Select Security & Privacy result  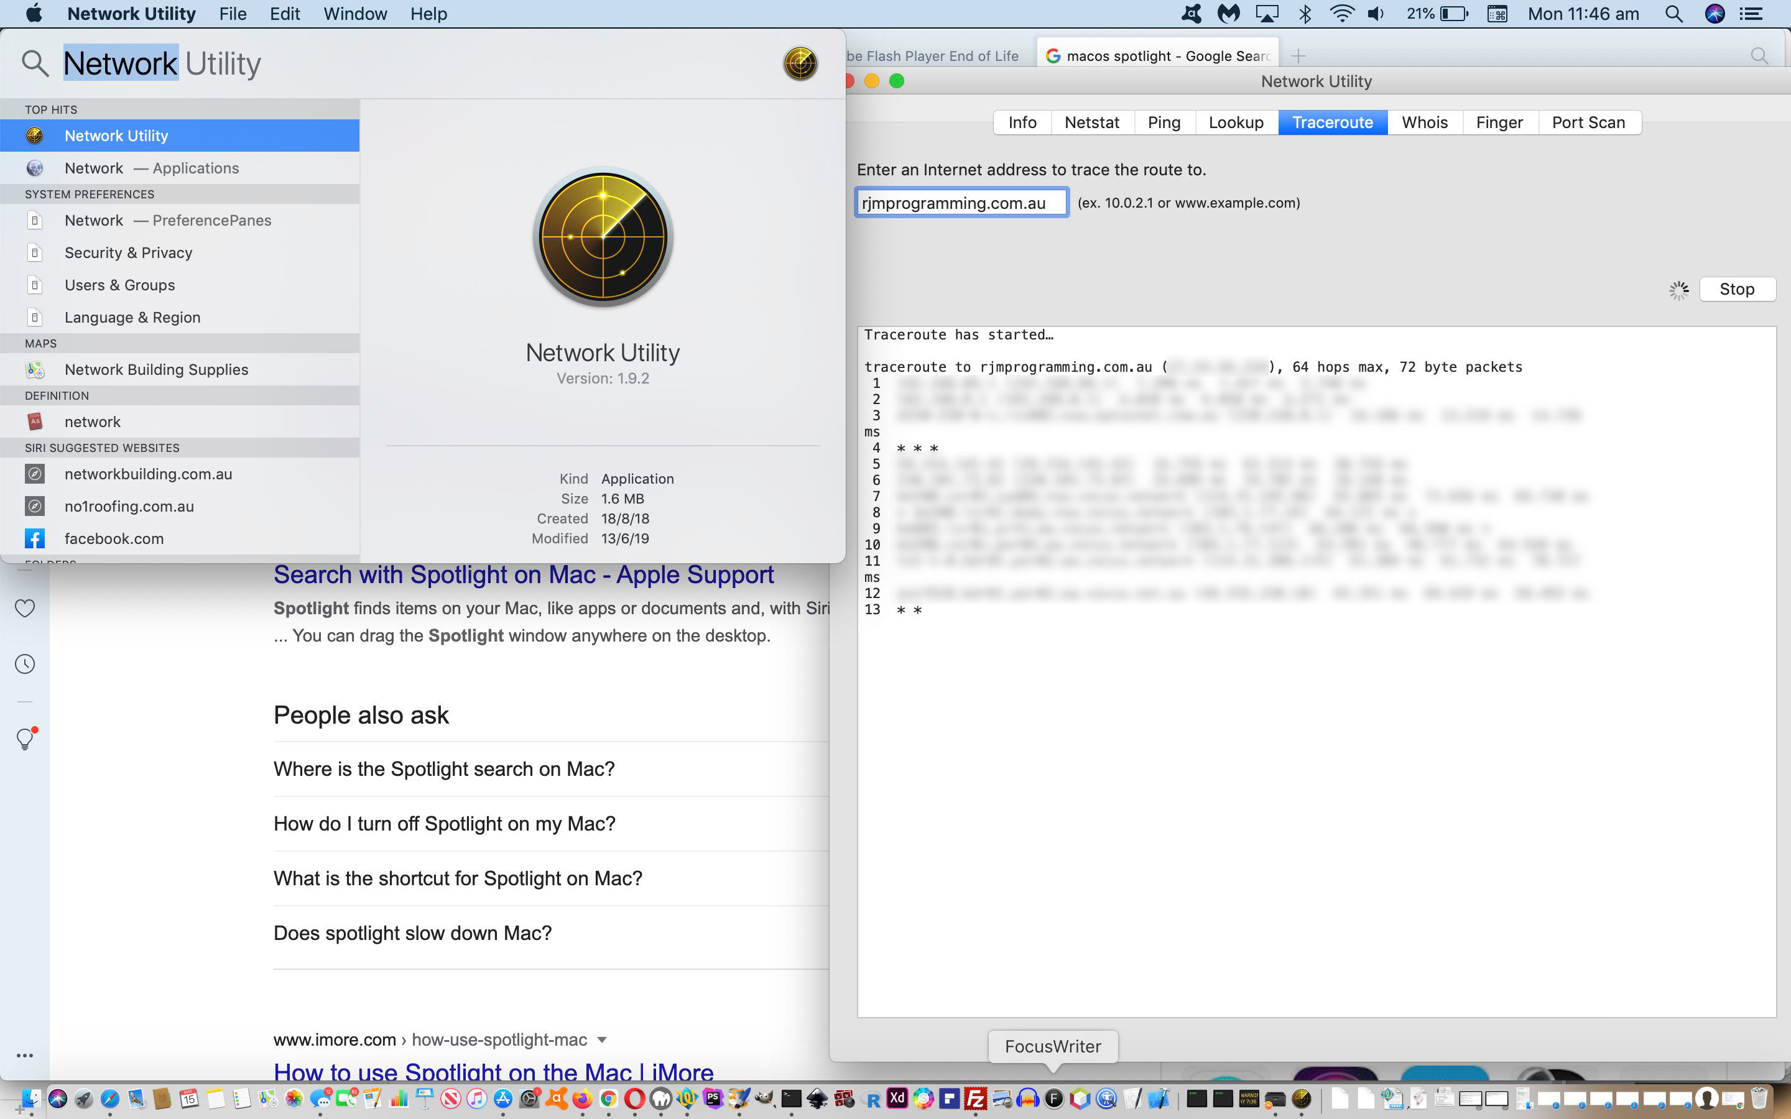pos(180,252)
